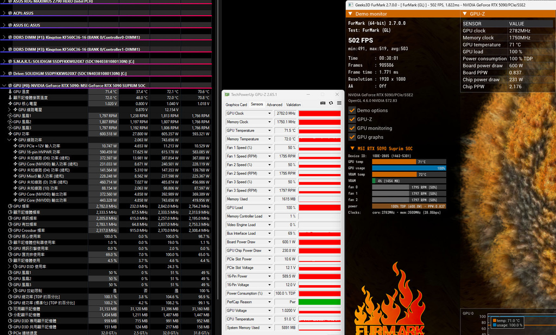This screenshot has height=335, width=556.
Task: Expand GPU 效能限制 subtree
Action: point(9,291)
